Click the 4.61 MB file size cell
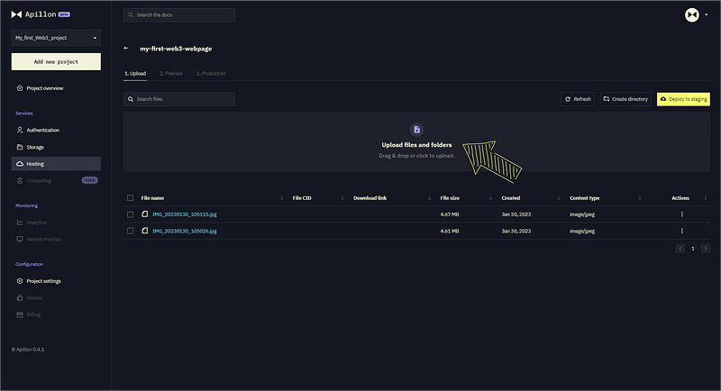This screenshot has height=391, width=721. 450,232
